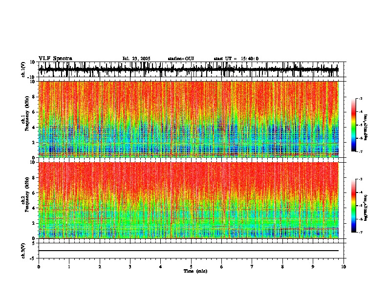Click the '-3' label on ch.1 colorbar

click(360, 98)
